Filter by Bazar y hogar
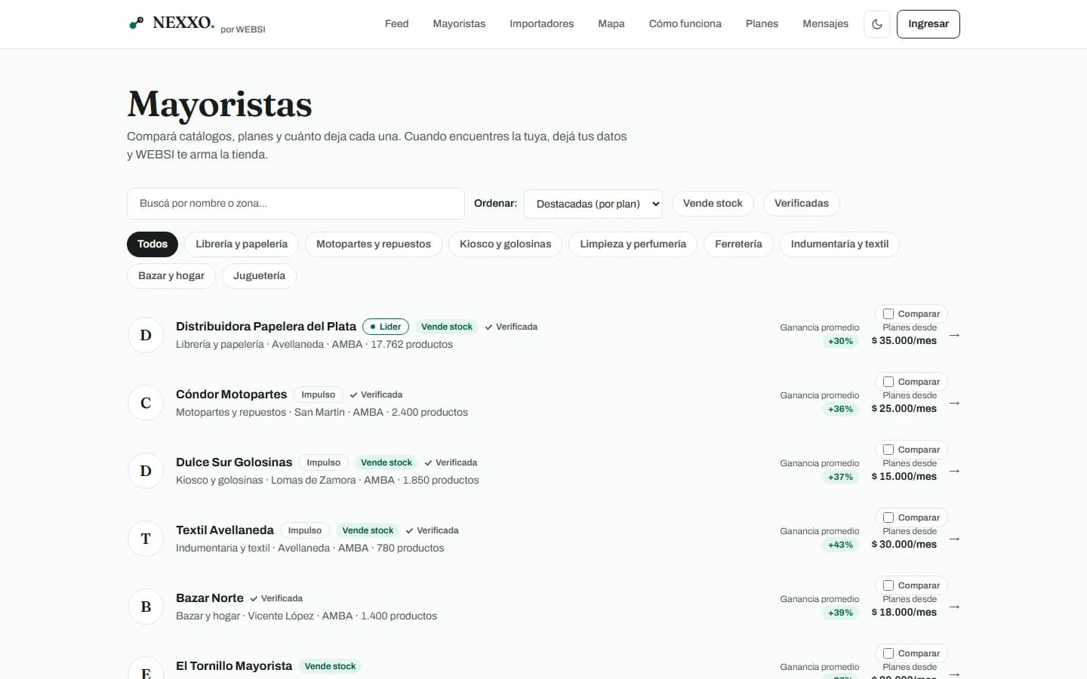 171,276
